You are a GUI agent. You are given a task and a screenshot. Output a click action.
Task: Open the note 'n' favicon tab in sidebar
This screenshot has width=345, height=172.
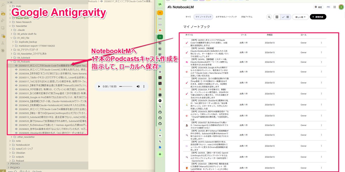click(160, 136)
